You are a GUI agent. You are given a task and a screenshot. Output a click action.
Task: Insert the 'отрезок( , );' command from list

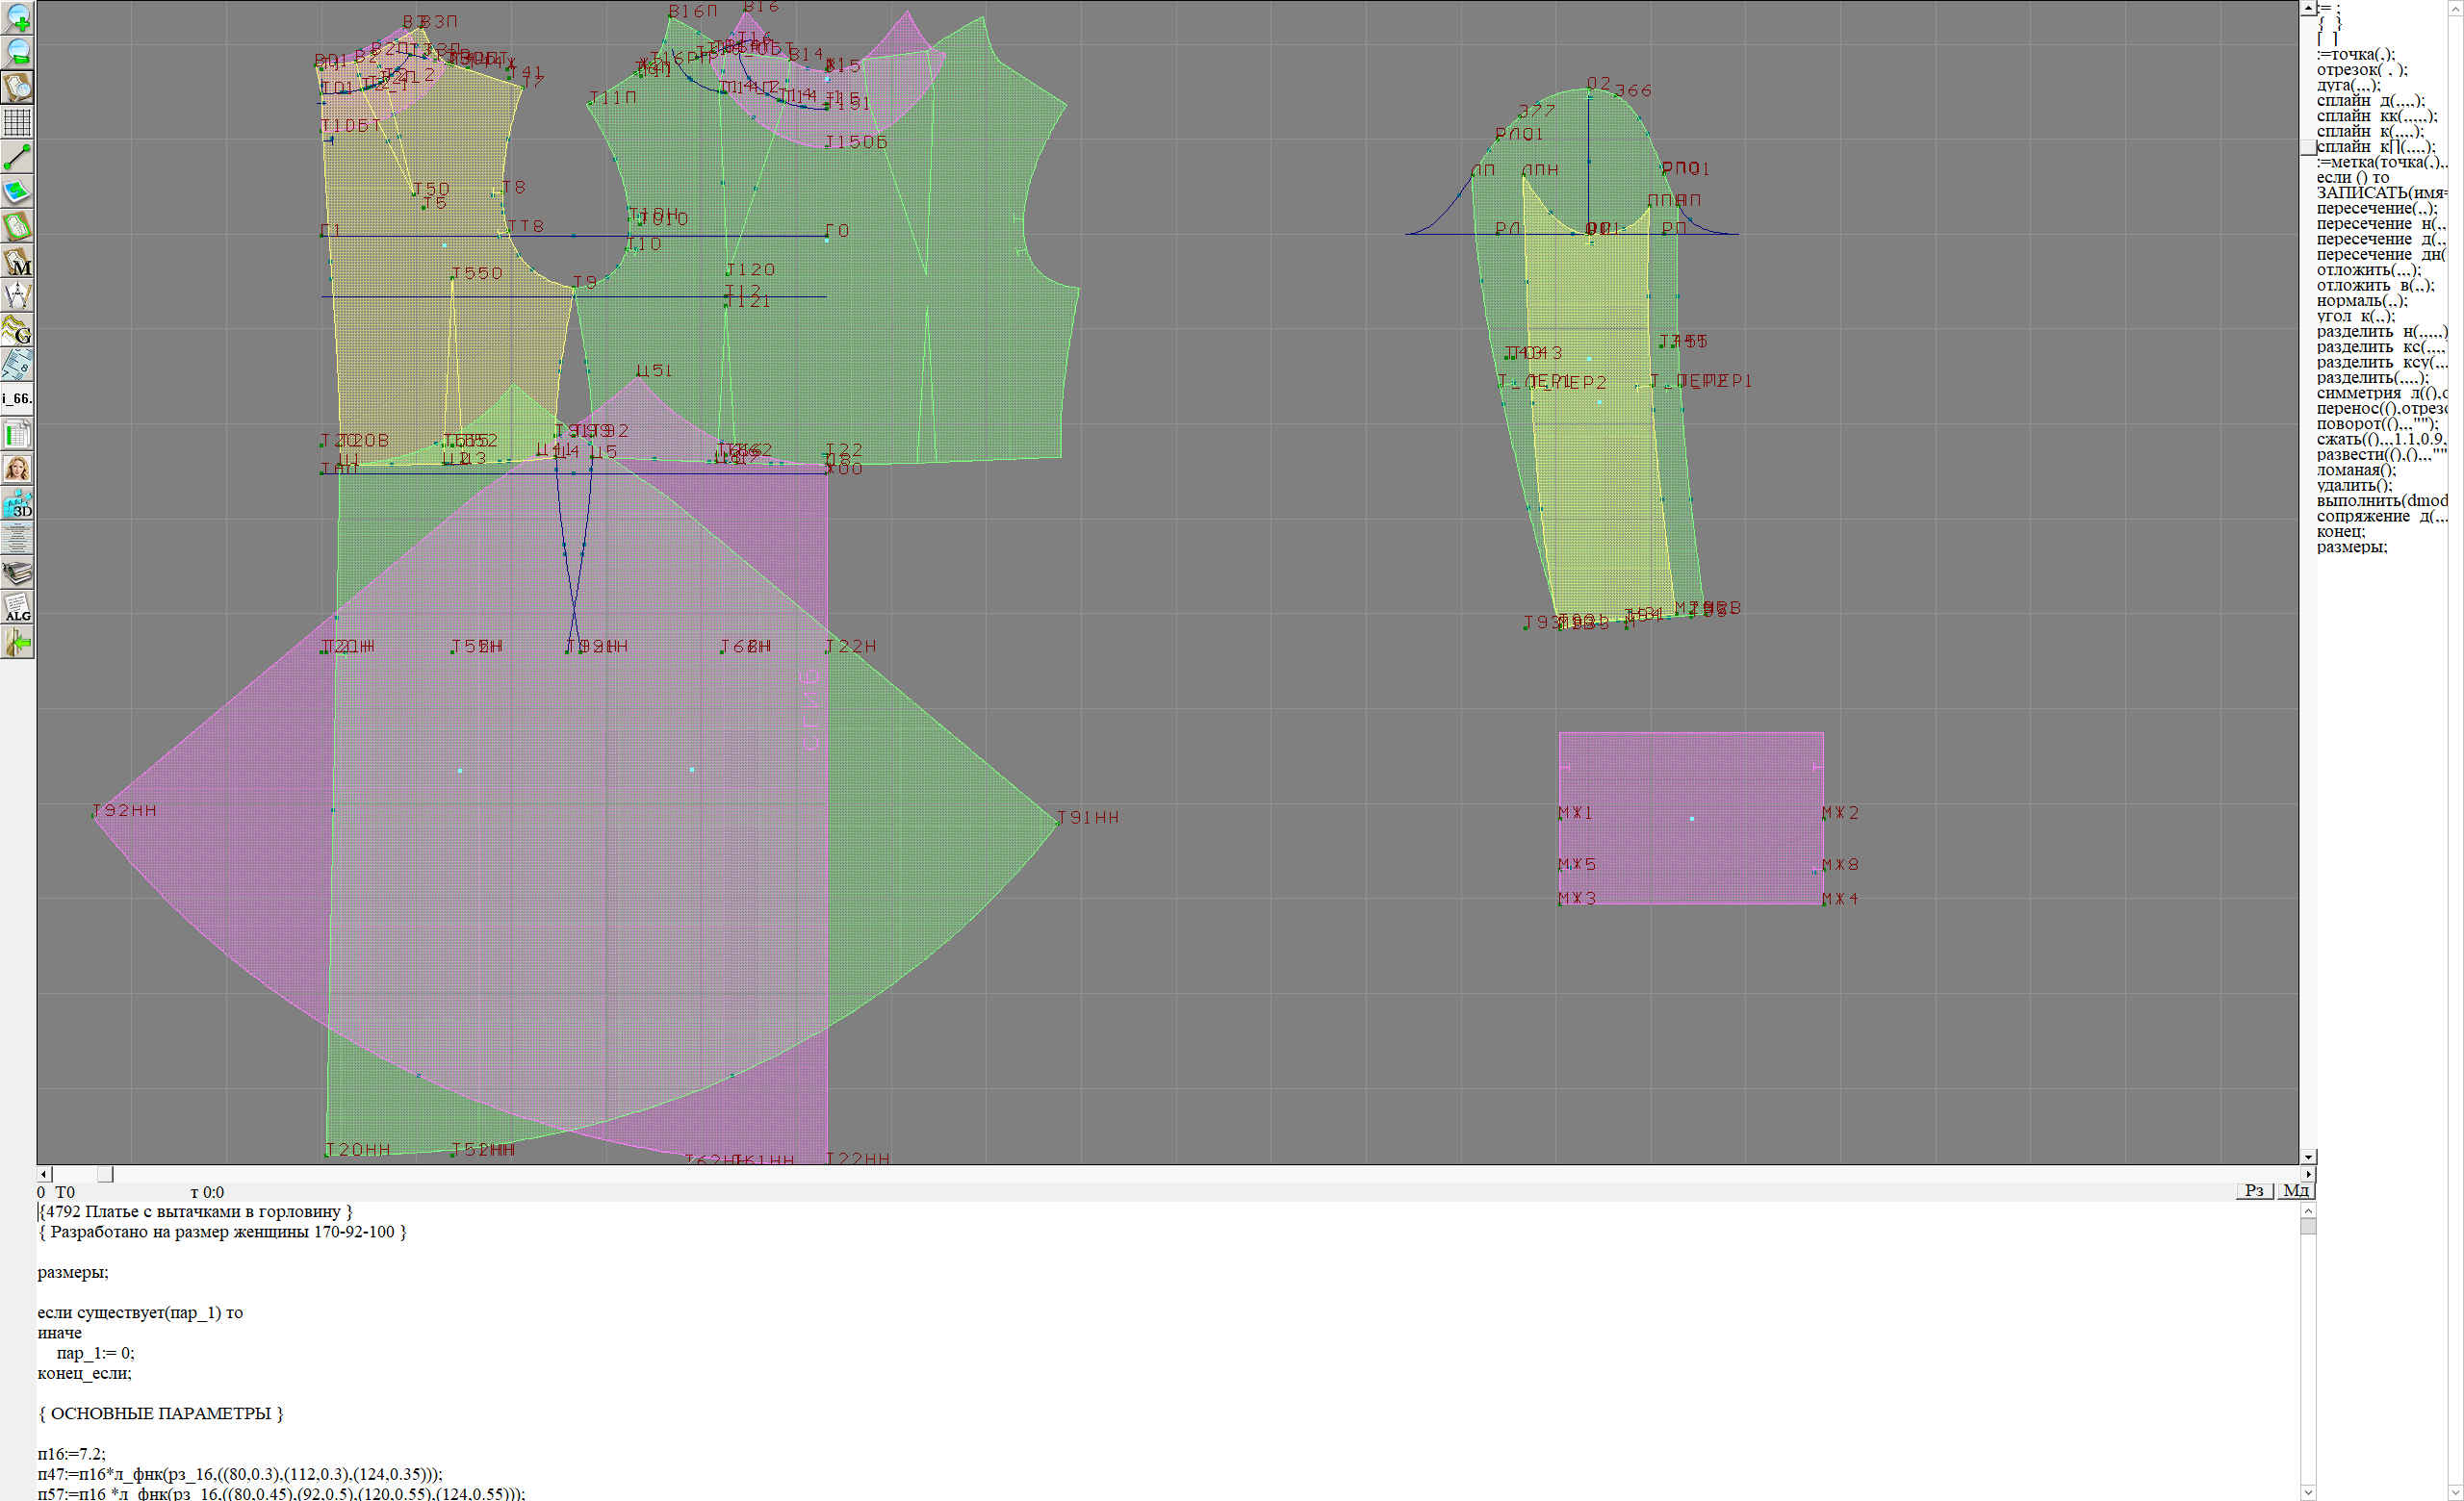point(2361,70)
